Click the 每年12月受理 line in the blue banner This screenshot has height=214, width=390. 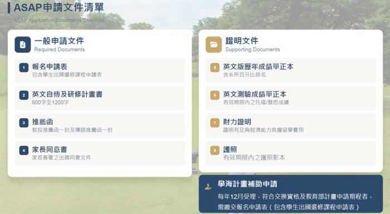coord(295,197)
